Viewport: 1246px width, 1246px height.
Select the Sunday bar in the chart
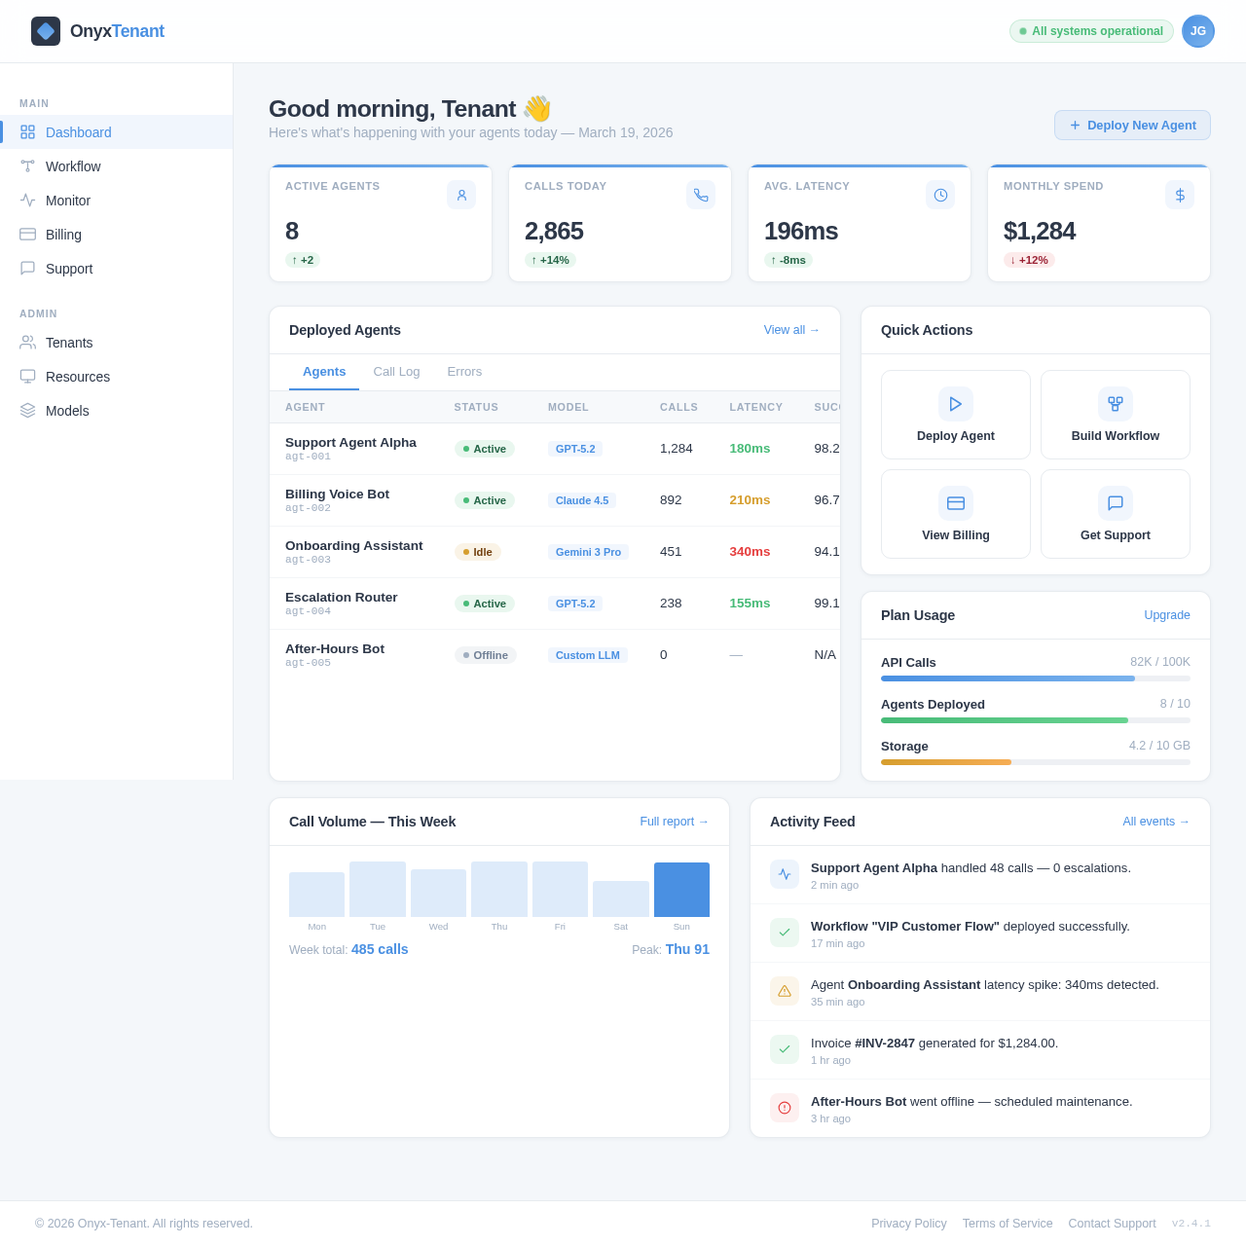point(681,889)
